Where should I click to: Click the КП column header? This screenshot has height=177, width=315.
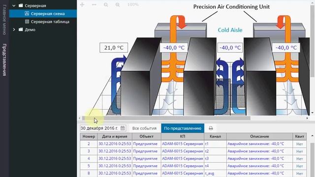[x=183, y=137]
